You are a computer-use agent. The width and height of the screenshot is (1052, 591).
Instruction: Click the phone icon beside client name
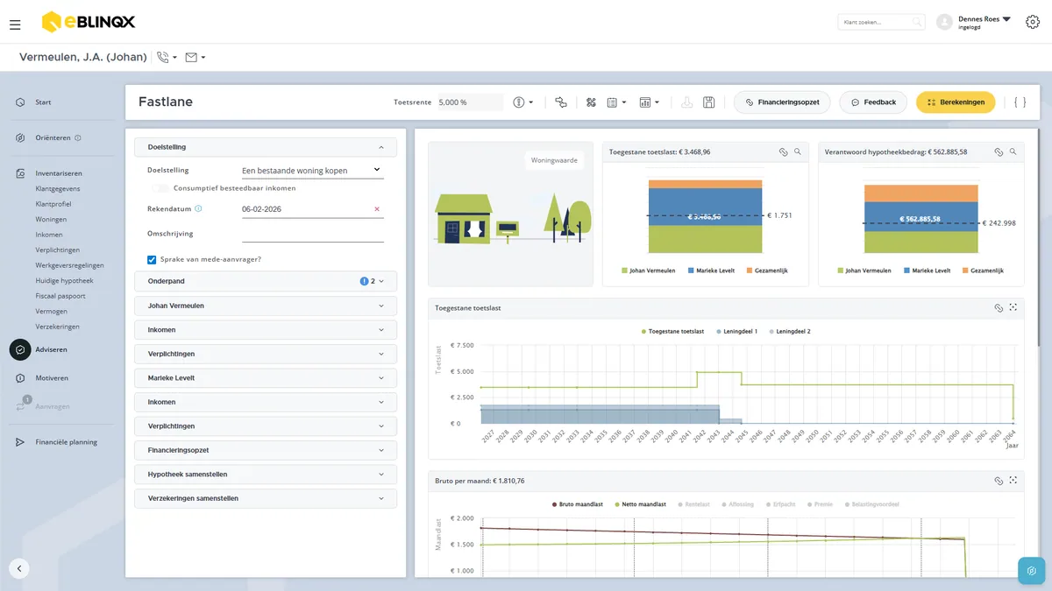(x=162, y=58)
